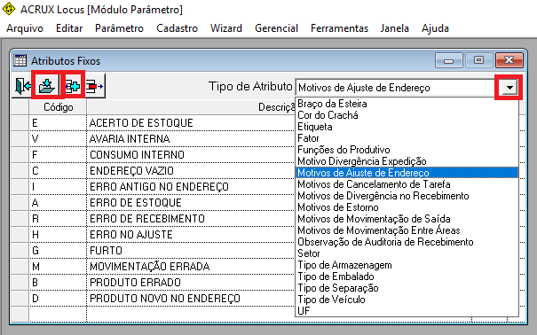Open the Gerencial menu

click(x=276, y=28)
